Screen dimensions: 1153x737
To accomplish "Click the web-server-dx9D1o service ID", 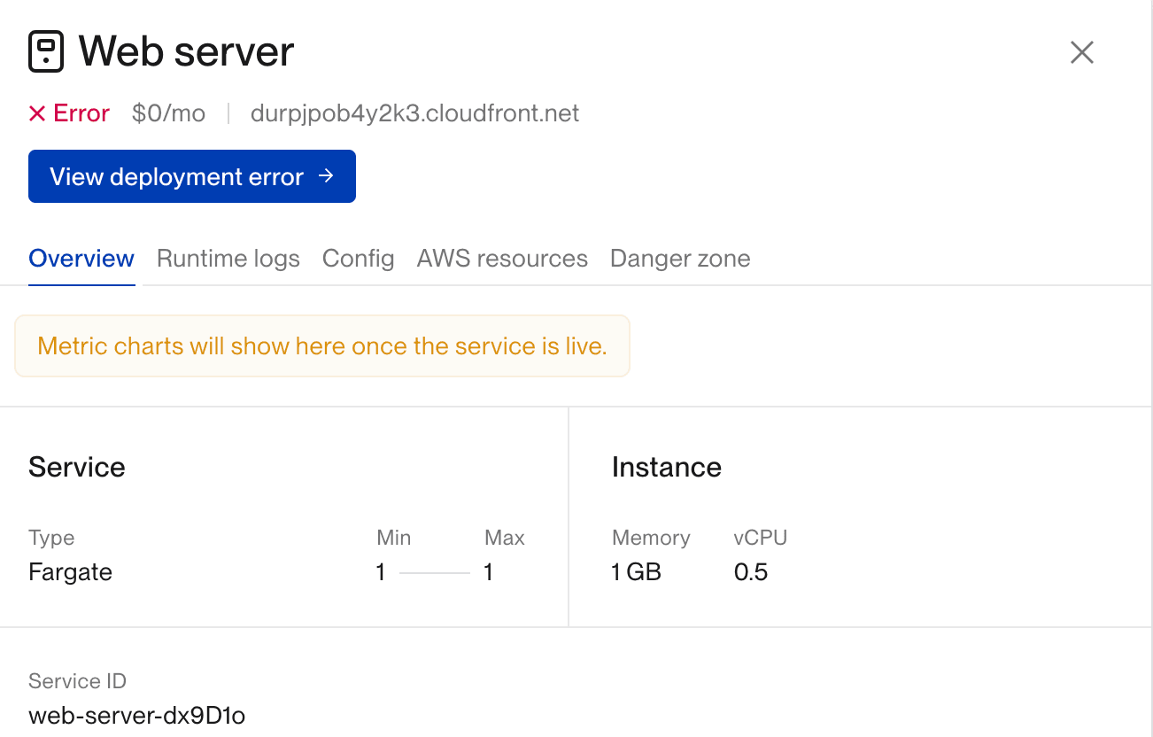I will tap(137, 715).
